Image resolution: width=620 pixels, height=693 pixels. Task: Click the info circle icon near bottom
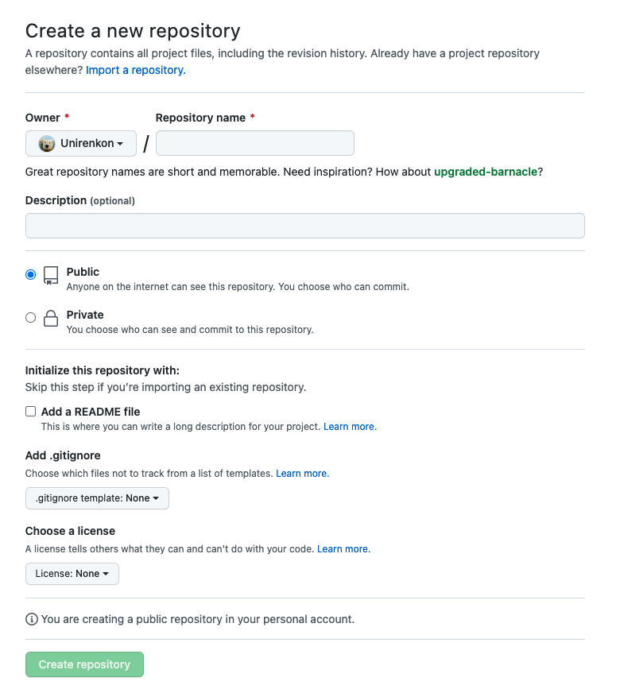coord(31,619)
